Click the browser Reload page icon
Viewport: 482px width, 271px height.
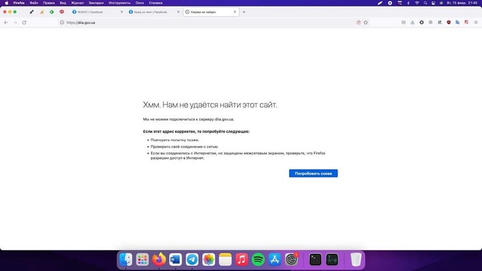coord(24,22)
